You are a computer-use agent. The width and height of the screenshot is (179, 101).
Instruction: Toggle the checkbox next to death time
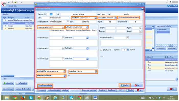click(x=119, y=18)
